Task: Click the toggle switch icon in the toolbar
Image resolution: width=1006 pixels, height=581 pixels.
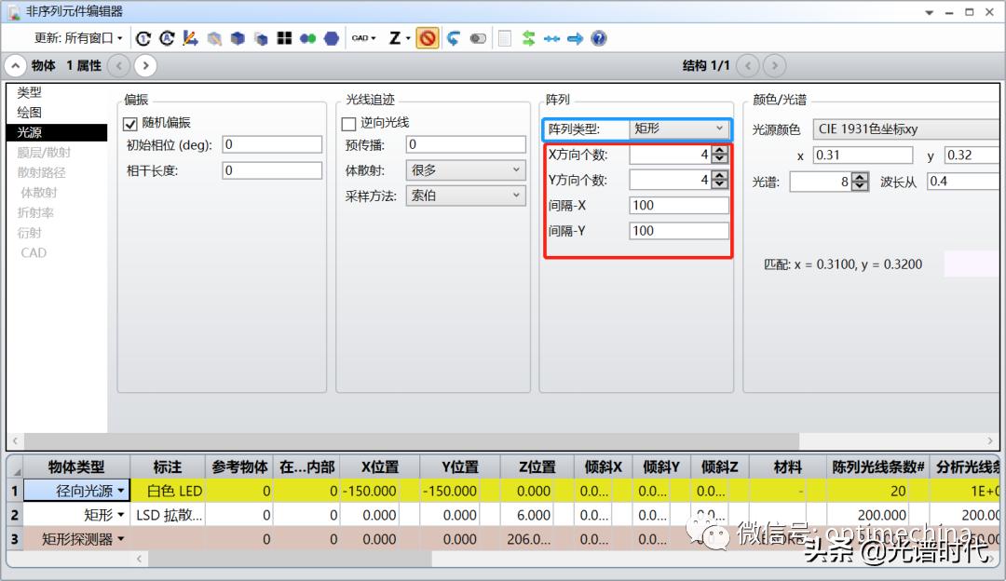Action: [478, 37]
